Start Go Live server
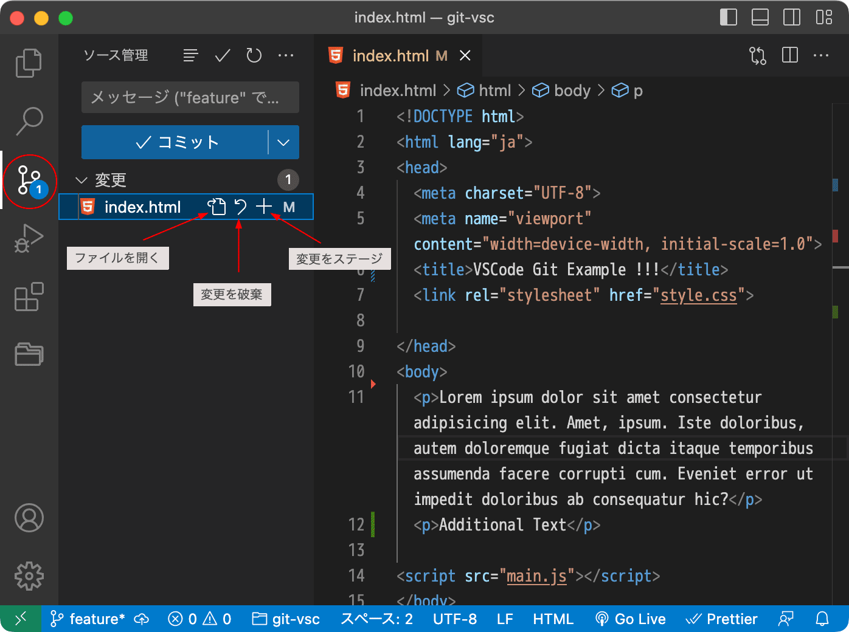 point(630,619)
